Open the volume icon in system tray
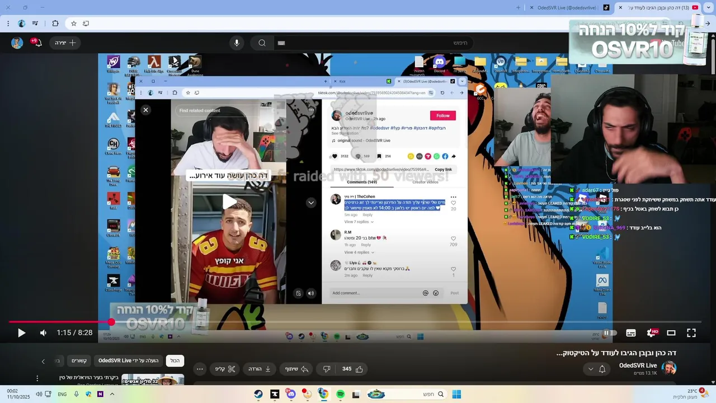The width and height of the screenshot is (716, 403). tap(39, 394)
